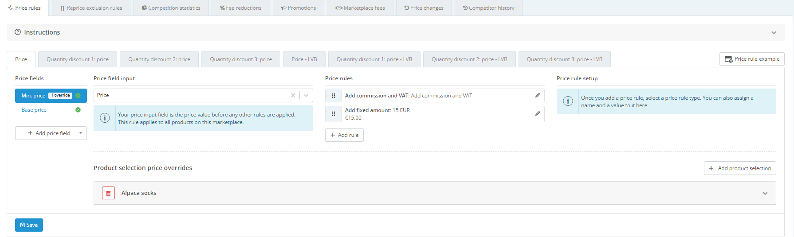Select the Base price field
Screen dimensions: 794x237
click(34, 110)
